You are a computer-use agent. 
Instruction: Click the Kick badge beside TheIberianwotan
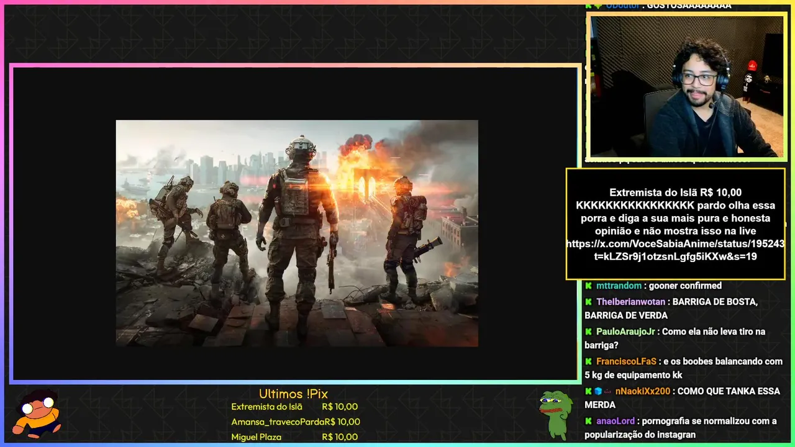point(588,302)
